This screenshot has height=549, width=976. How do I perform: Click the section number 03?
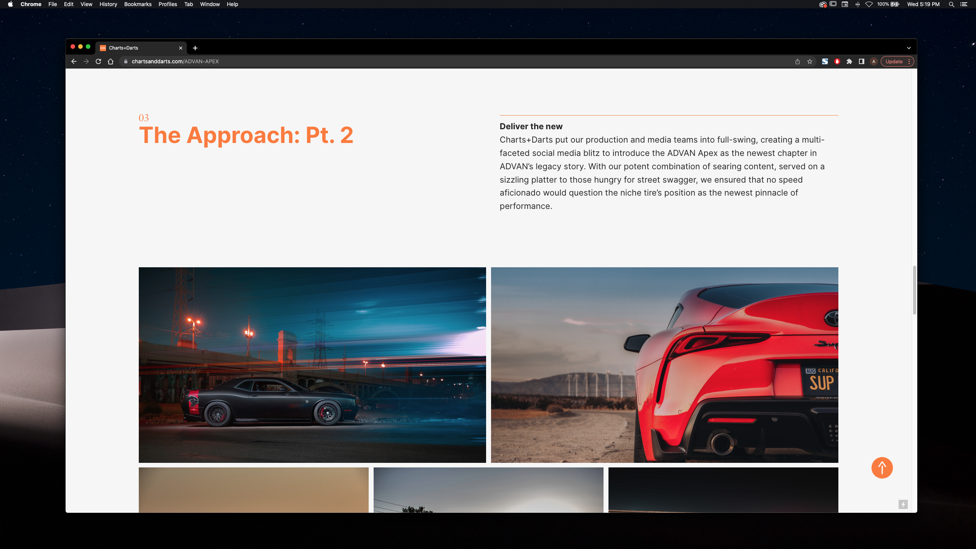(x=144, y=118)
